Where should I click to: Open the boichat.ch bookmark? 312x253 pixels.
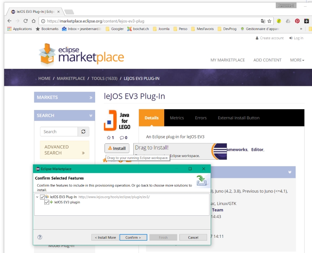[x=138, y=29]
